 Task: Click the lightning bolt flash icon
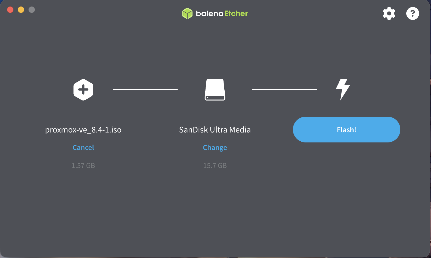[x=343, y=89]
